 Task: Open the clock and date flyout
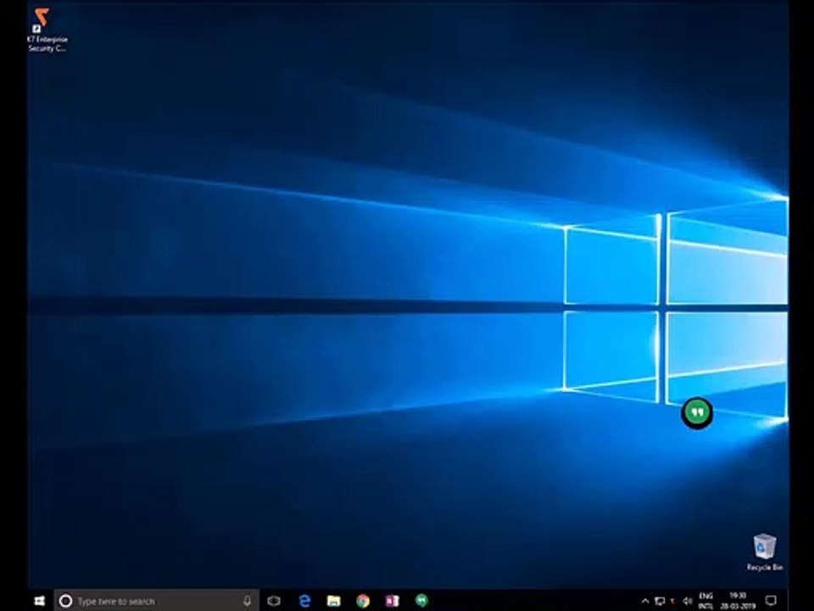coord(738,601)
